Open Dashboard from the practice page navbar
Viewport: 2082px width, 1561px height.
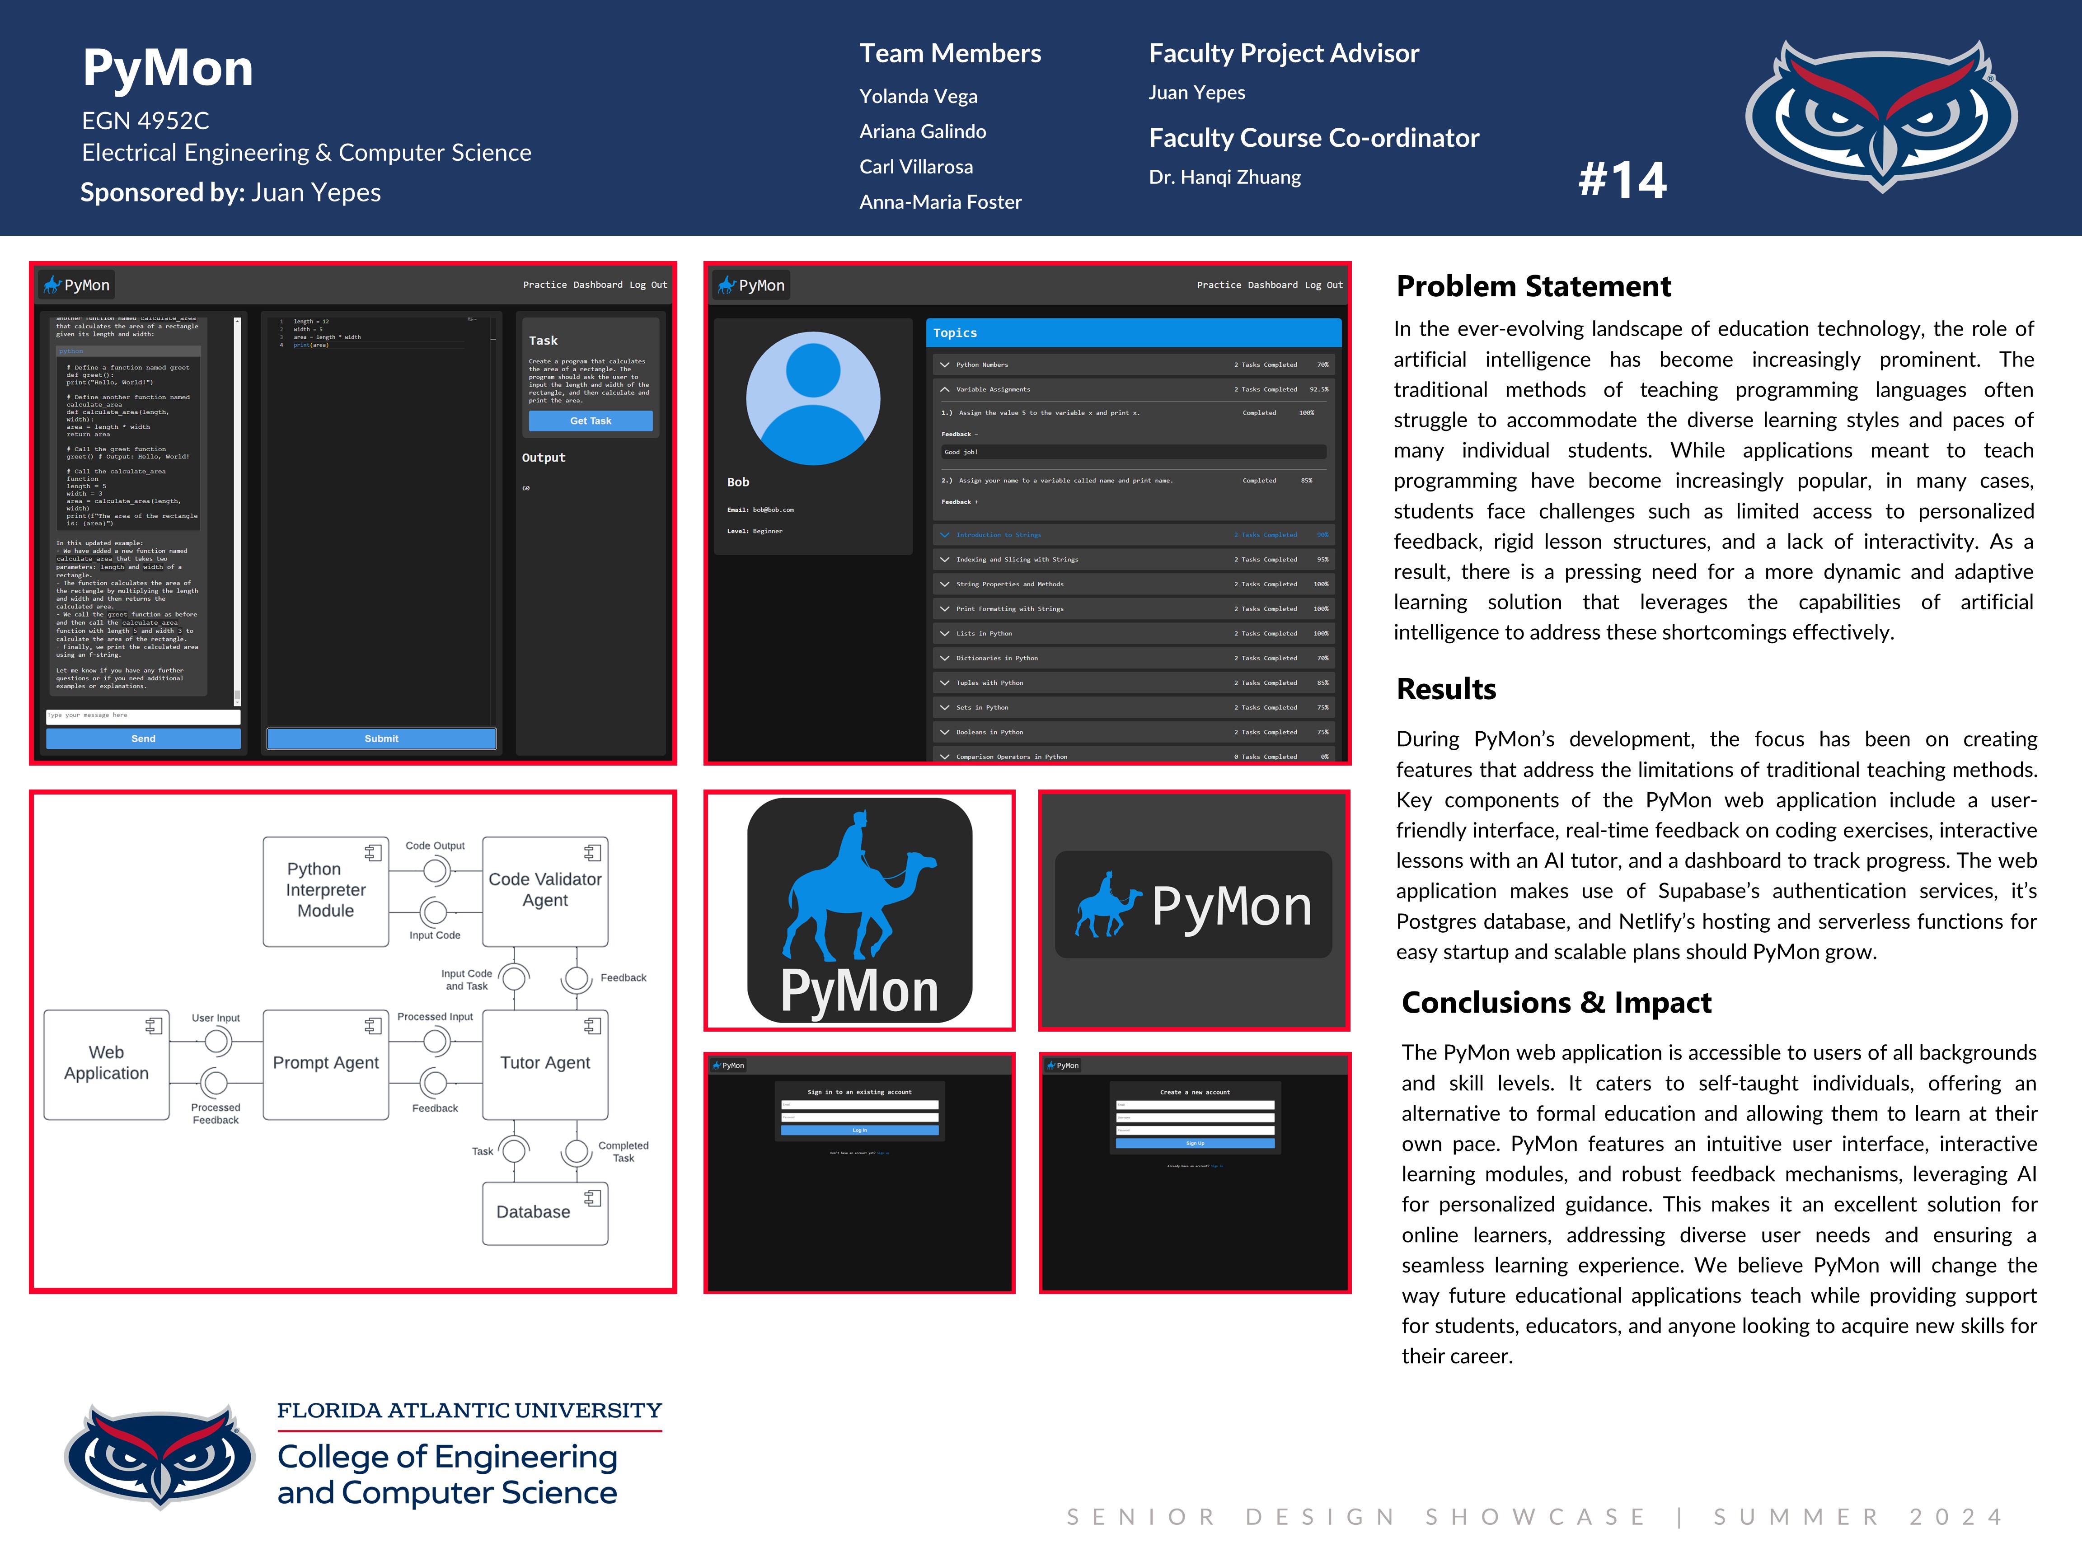(x=598, y=285)
